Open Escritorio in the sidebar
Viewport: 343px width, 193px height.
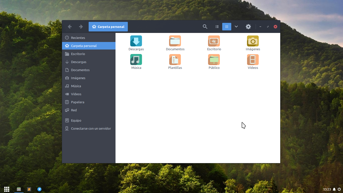click(89, 54)
